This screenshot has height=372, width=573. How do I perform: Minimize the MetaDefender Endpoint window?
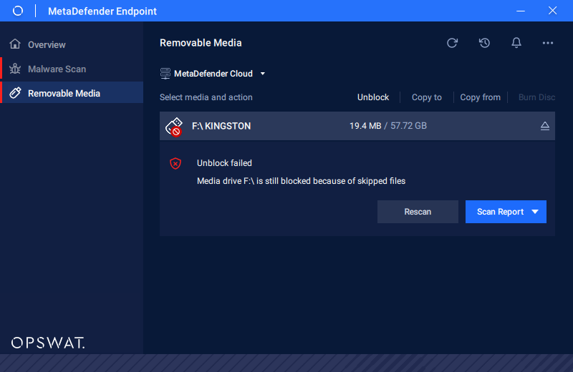point(521,11)
